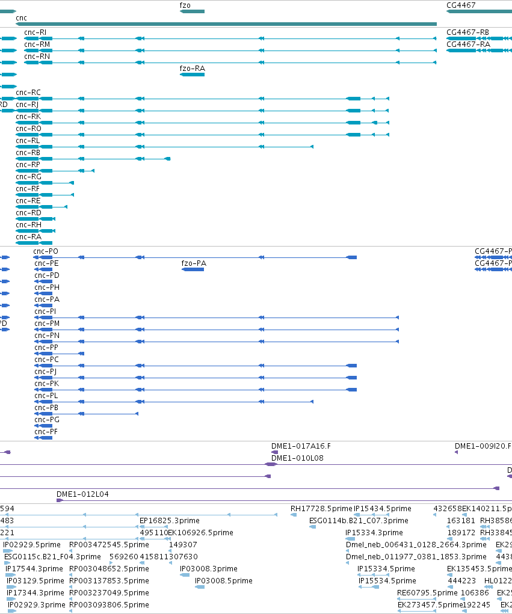Click the CG4467-RB transcript label
The width and height of the screenshot is (512, 614).
[x=467, y=32]
